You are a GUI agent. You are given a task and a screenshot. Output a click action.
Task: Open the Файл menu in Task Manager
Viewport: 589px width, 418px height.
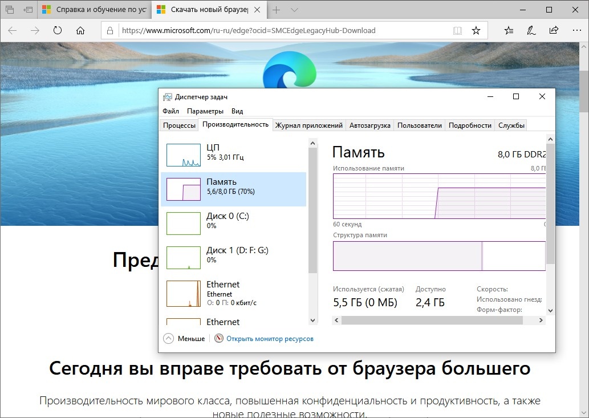click(170, 111)
